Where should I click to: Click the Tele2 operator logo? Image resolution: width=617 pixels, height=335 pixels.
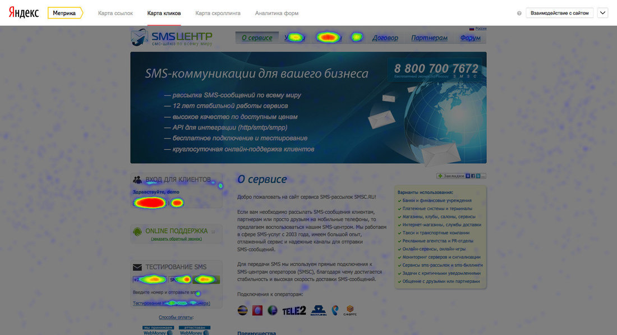click(293, 310)
